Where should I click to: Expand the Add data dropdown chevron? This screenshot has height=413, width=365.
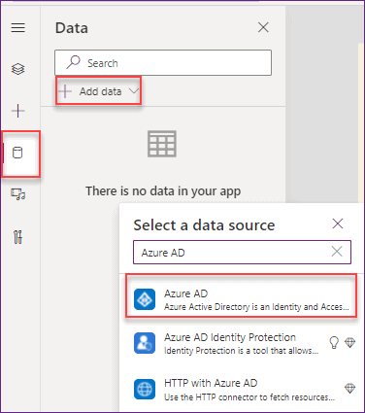134,91
